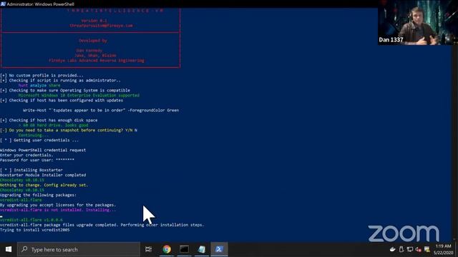Open the black console window taskbar icon
458x257 pixels.
point(185,249)
